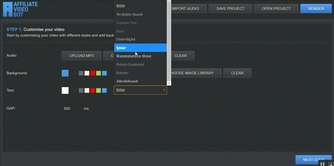Pick Crimson Text from font list

[x=141, y=23]
